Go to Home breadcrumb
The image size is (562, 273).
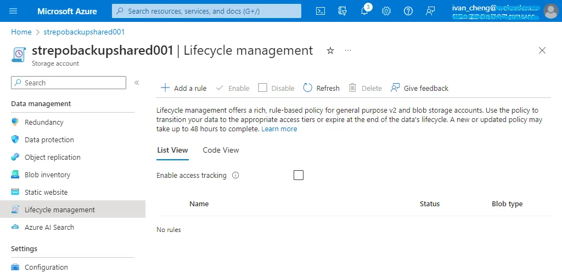coord(21,32)
